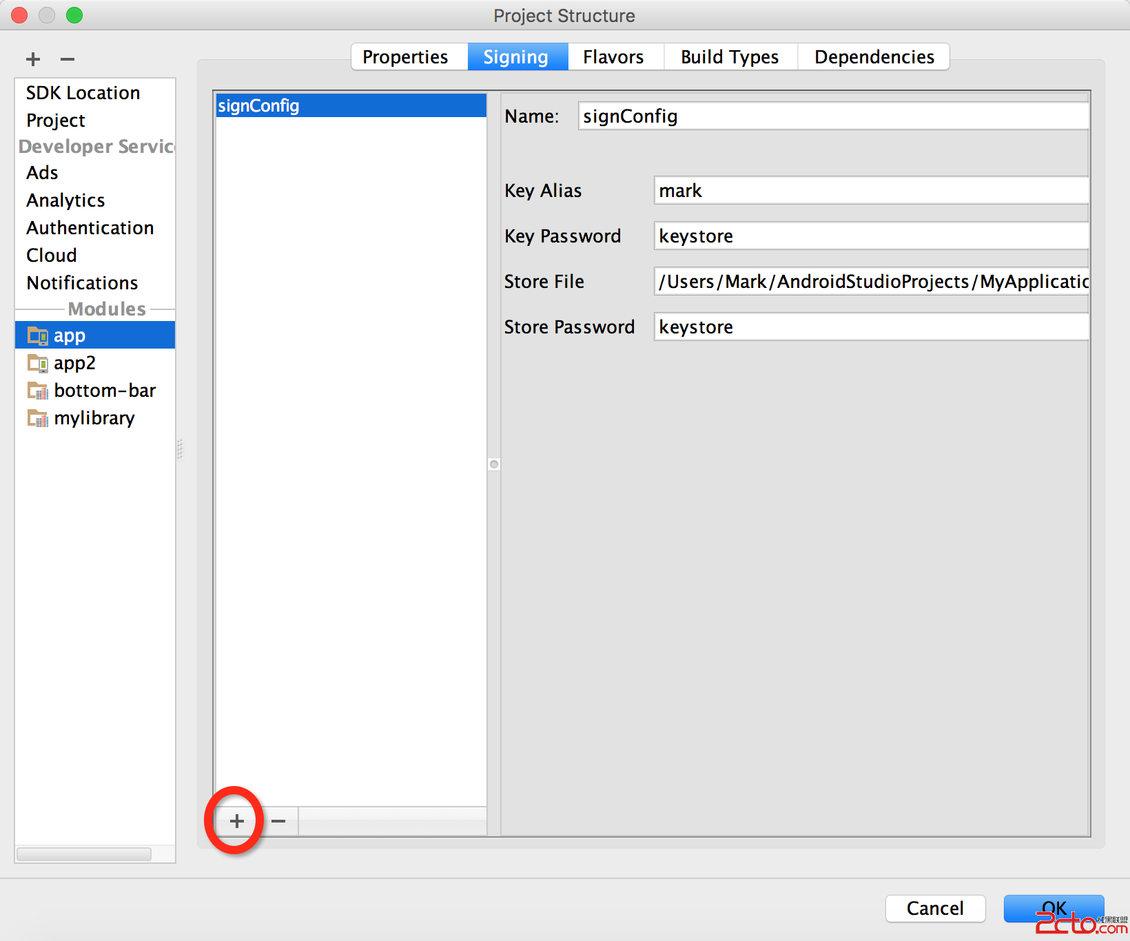1130x941 pixels.
Task: Close the Project Structure window
Action: (19, 15)
